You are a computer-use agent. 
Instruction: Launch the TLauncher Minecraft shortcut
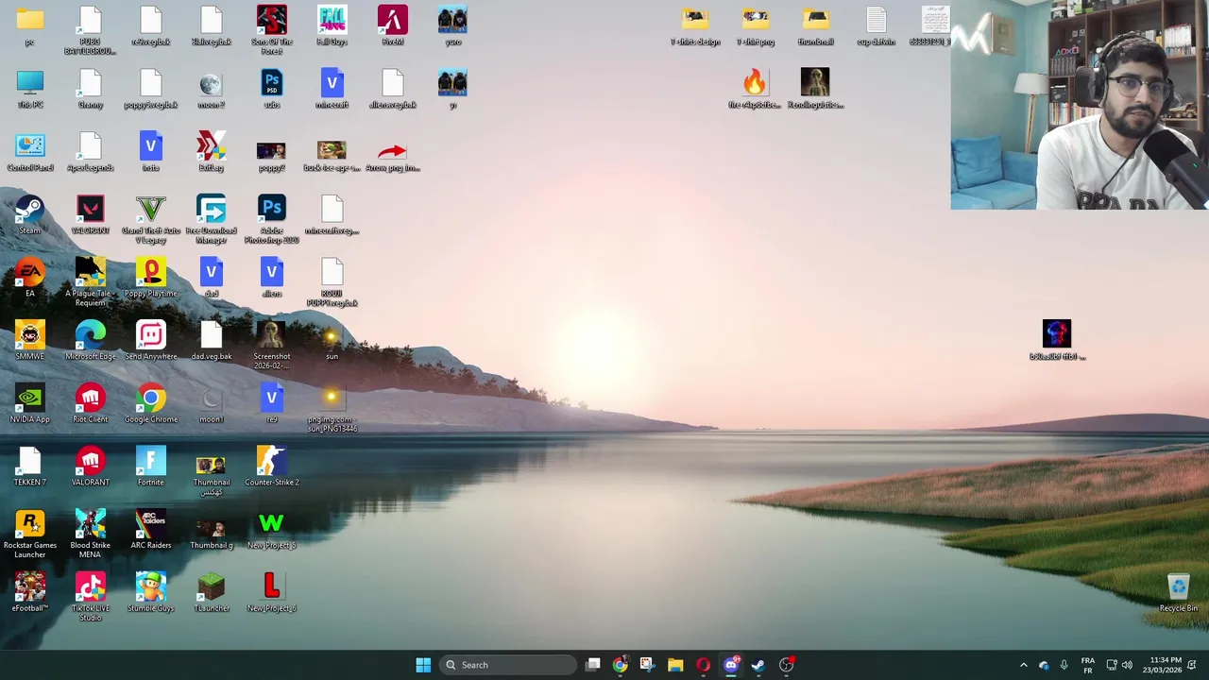(x=212, y=593)
